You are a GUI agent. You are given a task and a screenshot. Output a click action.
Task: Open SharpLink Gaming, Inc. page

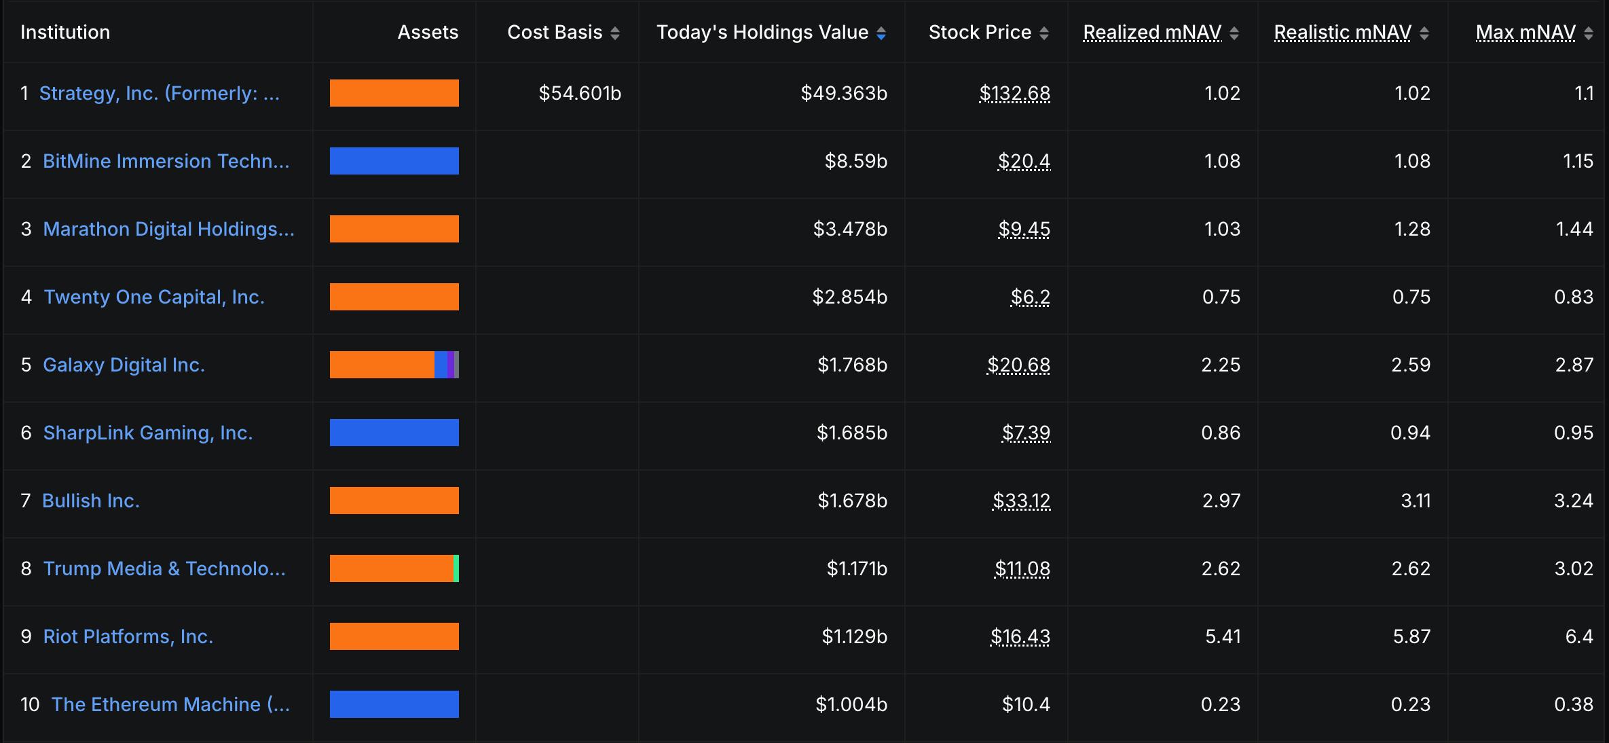[x=147, y=433]
